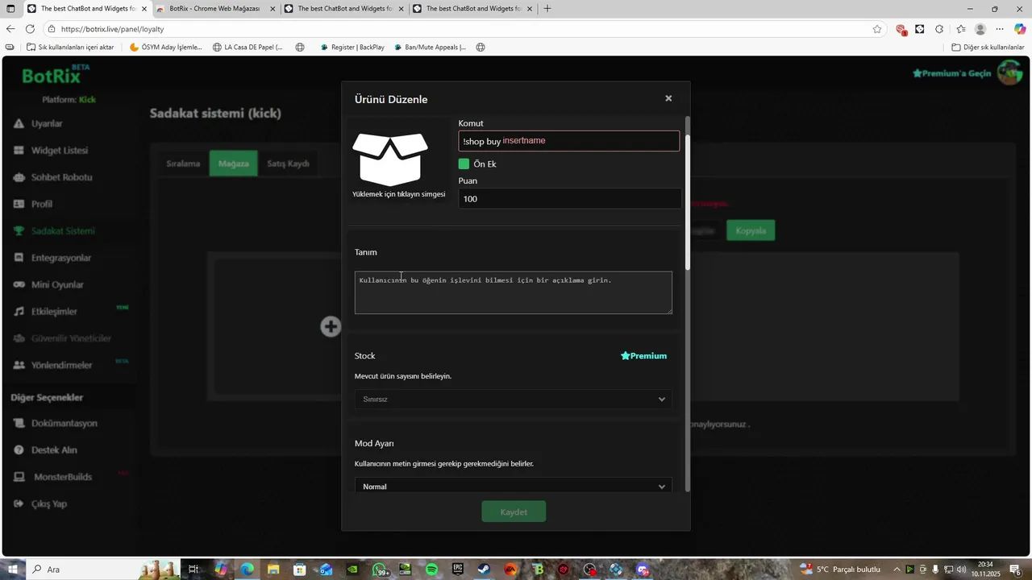Open the browser settings and more menu
Screen dimensions: 1032x580
1000,29
